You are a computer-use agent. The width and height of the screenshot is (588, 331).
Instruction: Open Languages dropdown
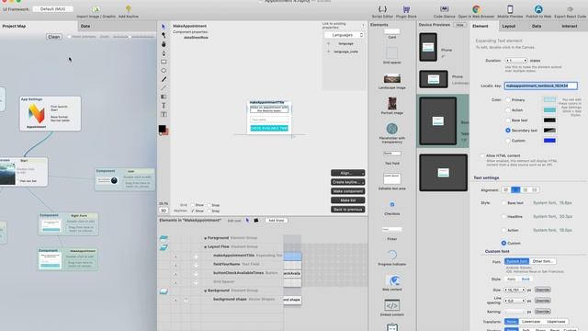point(345,35)
